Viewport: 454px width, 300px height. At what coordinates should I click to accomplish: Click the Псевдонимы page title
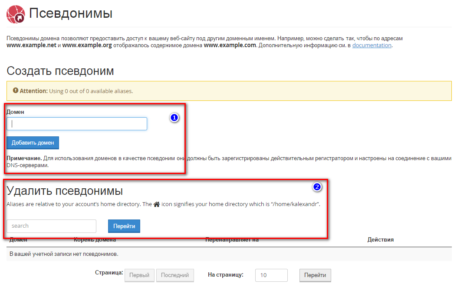(71, 13)
